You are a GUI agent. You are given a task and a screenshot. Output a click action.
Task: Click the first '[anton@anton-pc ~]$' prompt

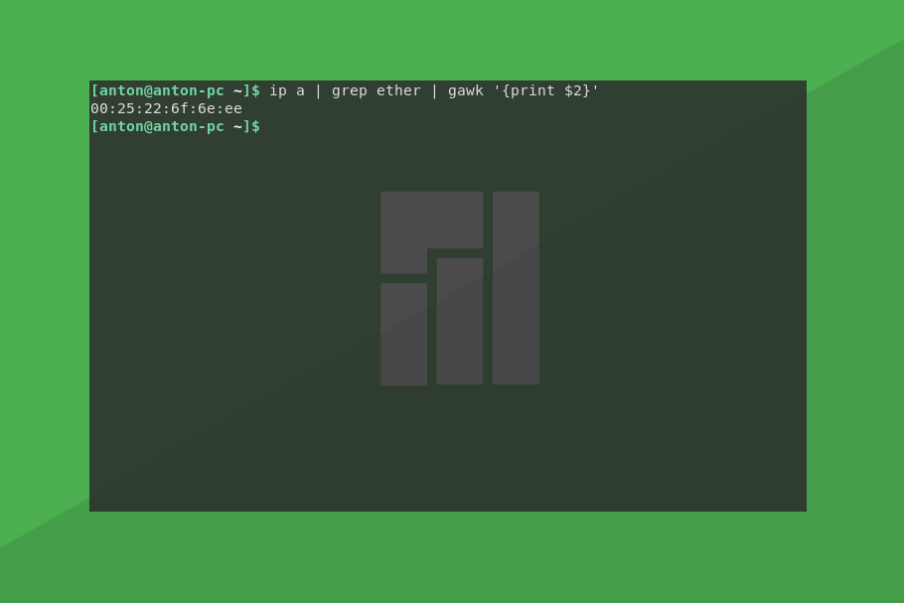tap(175, 91)
